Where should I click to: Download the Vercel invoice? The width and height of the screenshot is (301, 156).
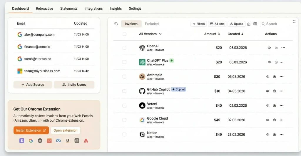pyautogui.click(x=275, y=105)
